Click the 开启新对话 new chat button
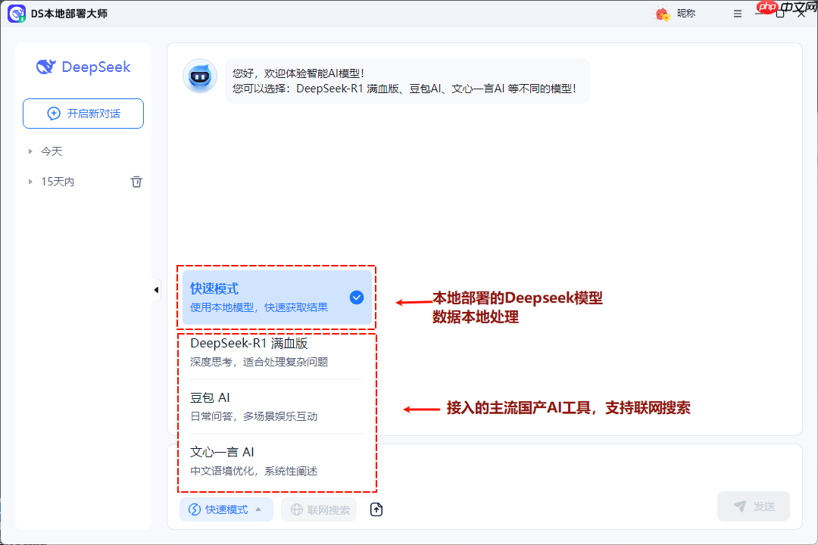Viewport: 818px width, 545px height. click(83, 113)
